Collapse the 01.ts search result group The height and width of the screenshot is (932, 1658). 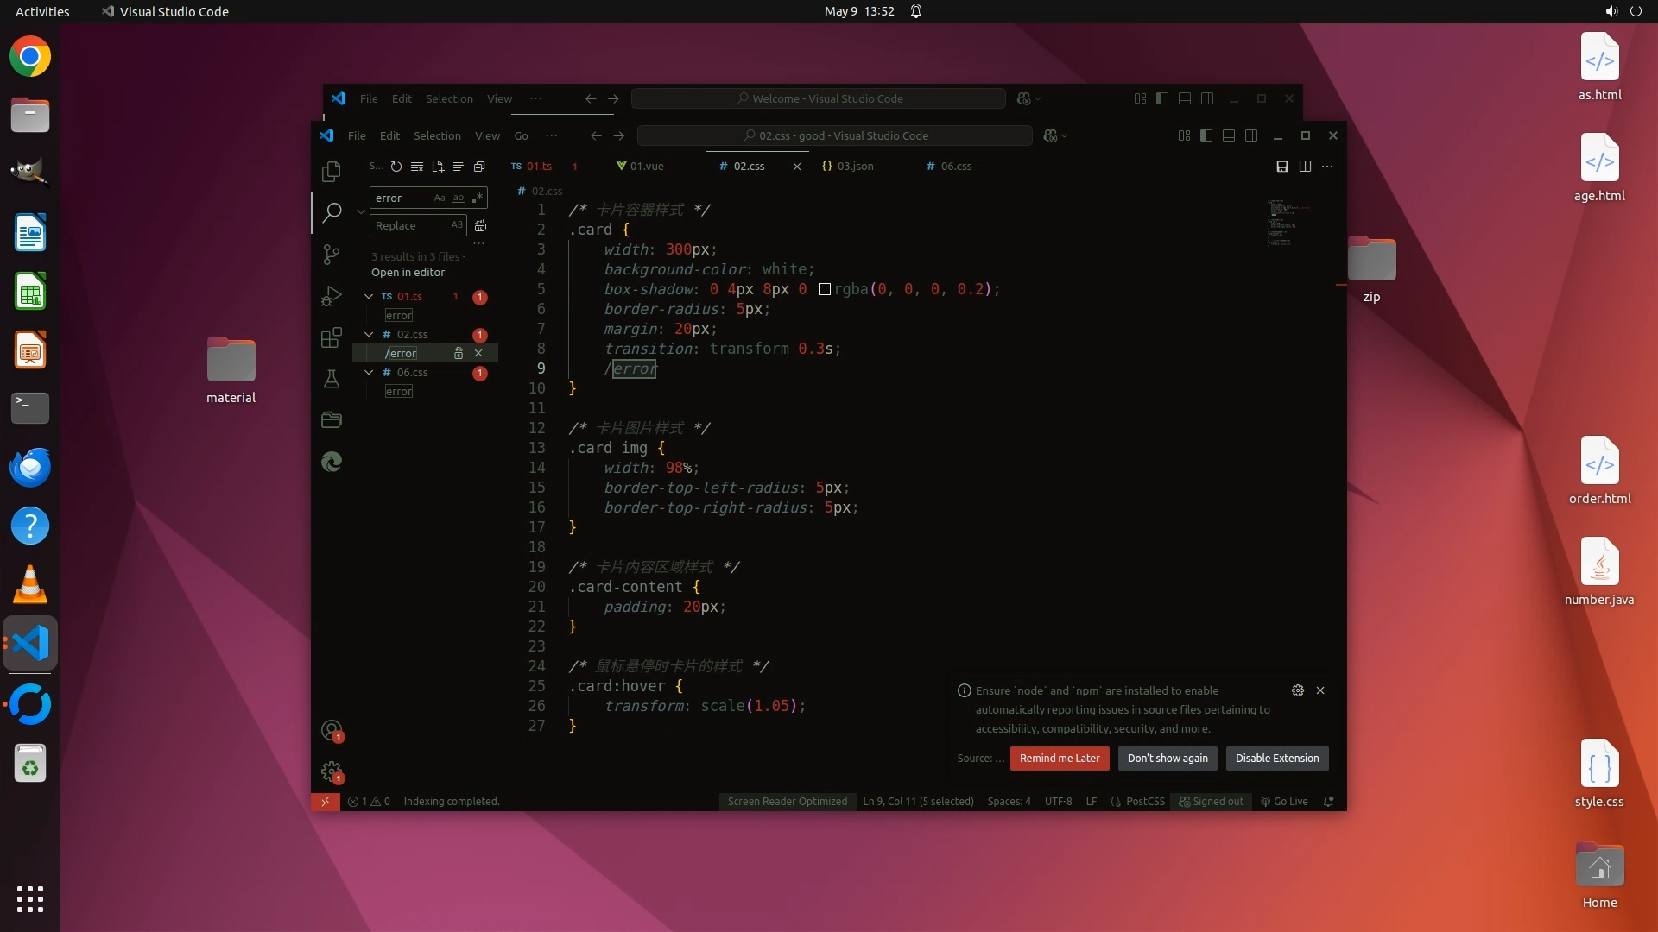(370, 297)
